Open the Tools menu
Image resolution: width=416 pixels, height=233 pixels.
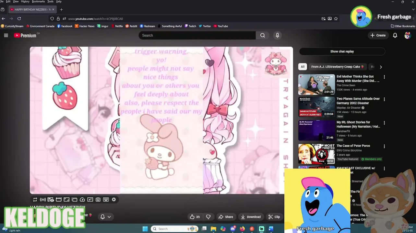click(50, 2)
